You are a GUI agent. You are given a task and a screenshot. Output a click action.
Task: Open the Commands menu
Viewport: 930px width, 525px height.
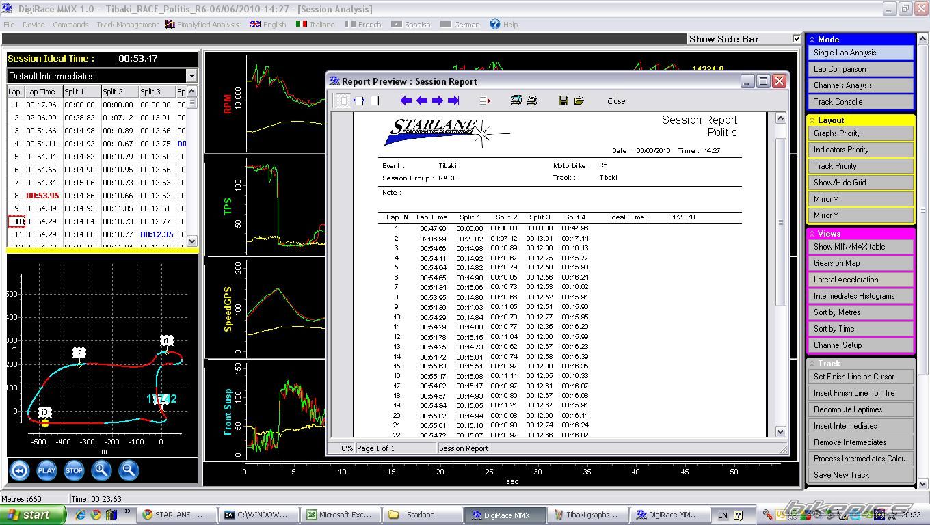click(70, 25)
